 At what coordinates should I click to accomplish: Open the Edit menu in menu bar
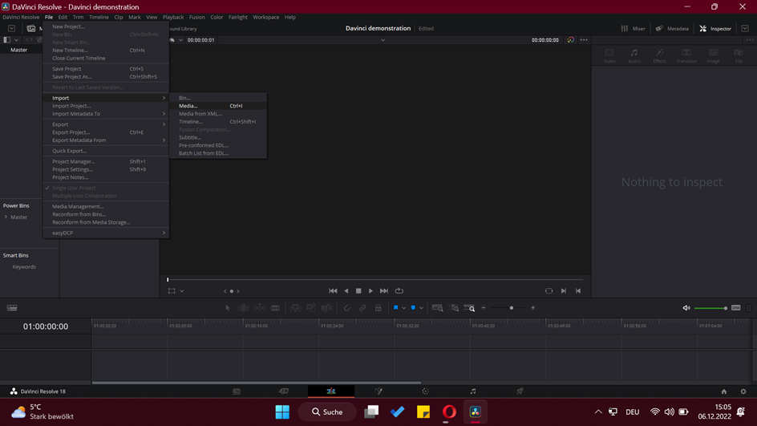pyautogui.click(x=63, y=17)
